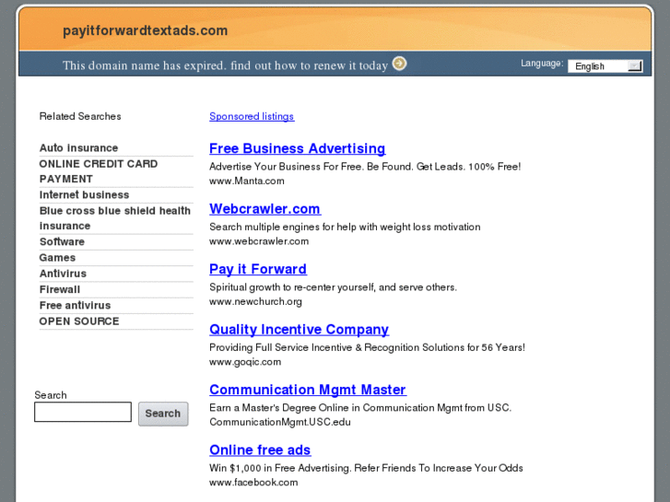
Task: Open the payitforwardtextads.com site title
Action: pyautogui.click(x=146, y=30)
